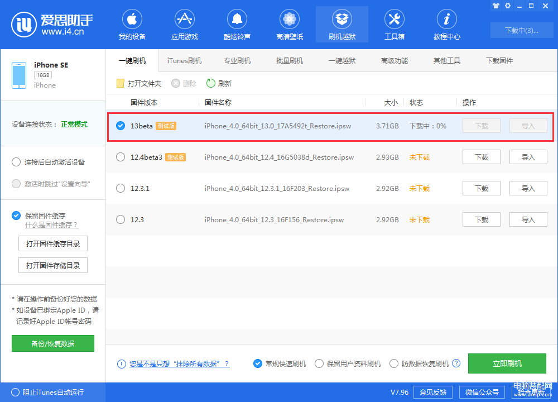Screen dimensions: 558x402
Task: Click 下载中(3) download status button
Action: 522,30
